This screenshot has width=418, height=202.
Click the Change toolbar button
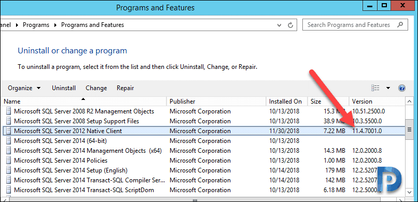(96, 88)
